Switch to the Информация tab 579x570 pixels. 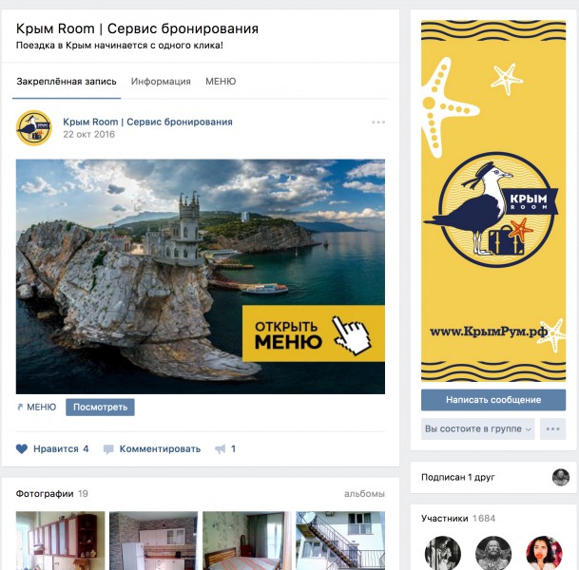161,82
